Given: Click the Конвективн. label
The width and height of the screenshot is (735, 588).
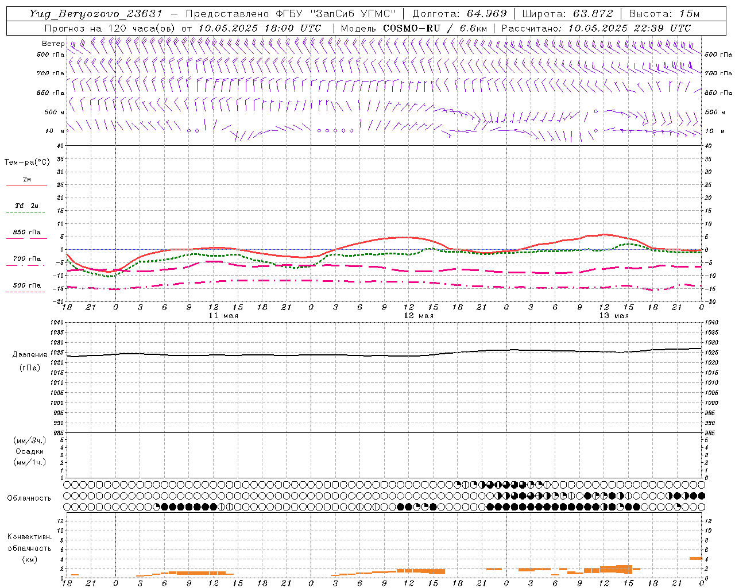Looking at the screenshot, I should [x=29, y=537].
